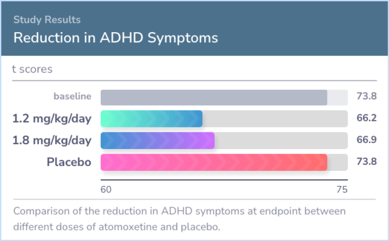Select the purple 1.8 mg/kg/day bar
Screen dimensions: 389x241
pos(157,140)
